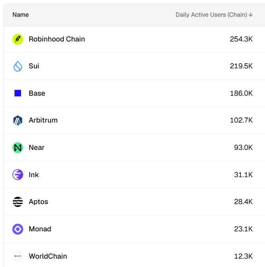Click the Arbitrum hexagon logo icon
Screen dimensions: 265x267
coord(18,121)
